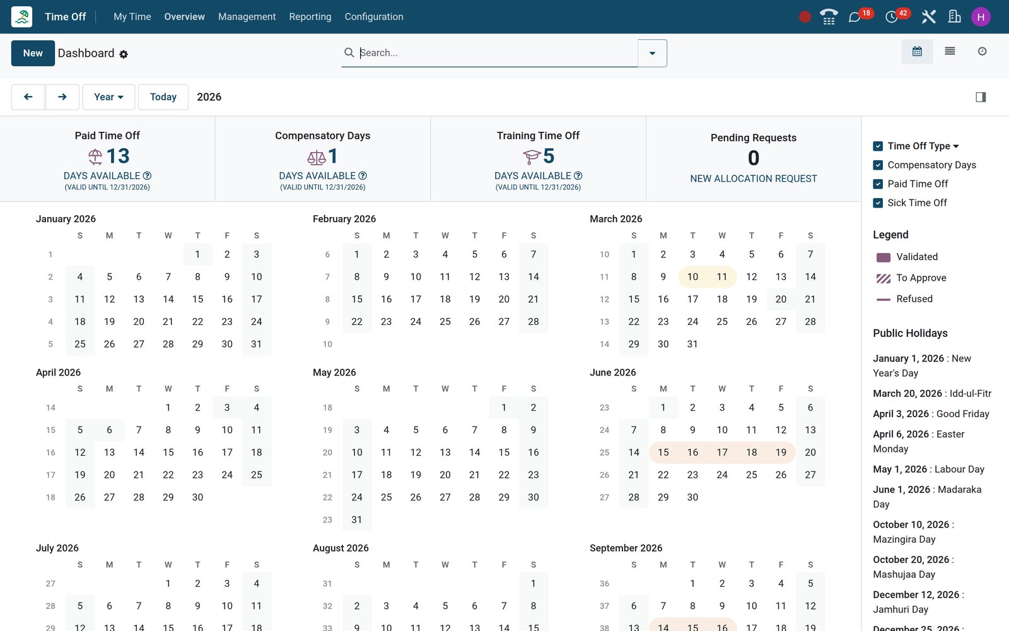1009x631 pixels.
Task: Open the Reporting menu
Action: pos(310,17)
